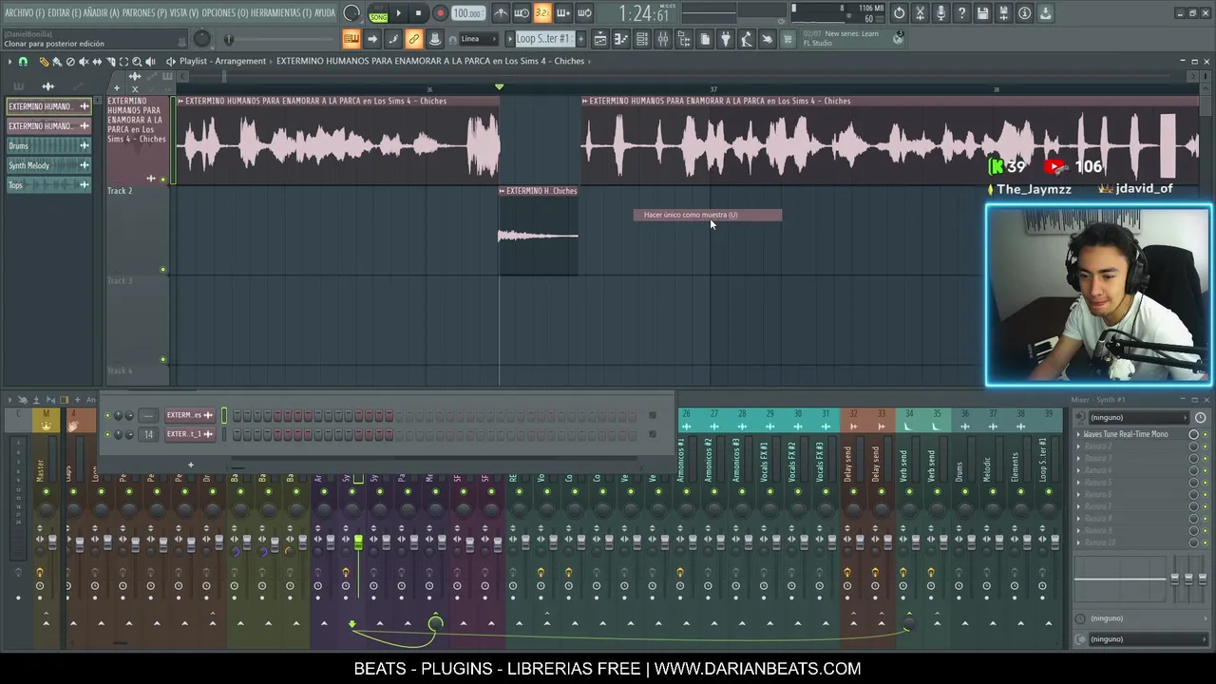Toggle the highlighted link/multilink controllers icon
This screenshot has width=1216, height=684.
tap(414, 39)
